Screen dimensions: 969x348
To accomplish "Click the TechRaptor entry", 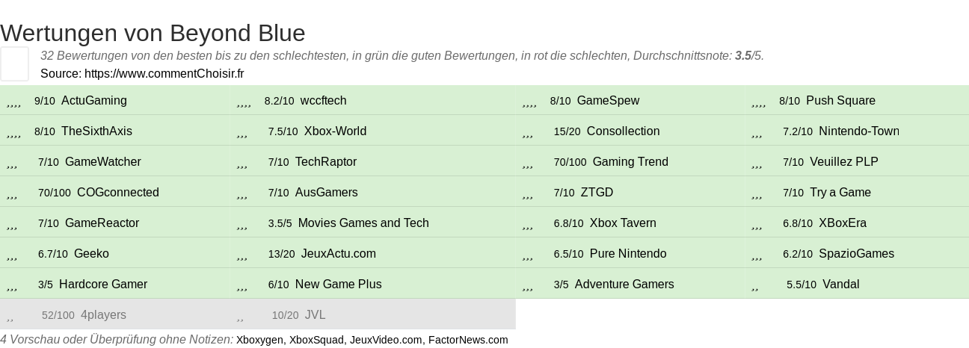I will click(x=326, y=162).
